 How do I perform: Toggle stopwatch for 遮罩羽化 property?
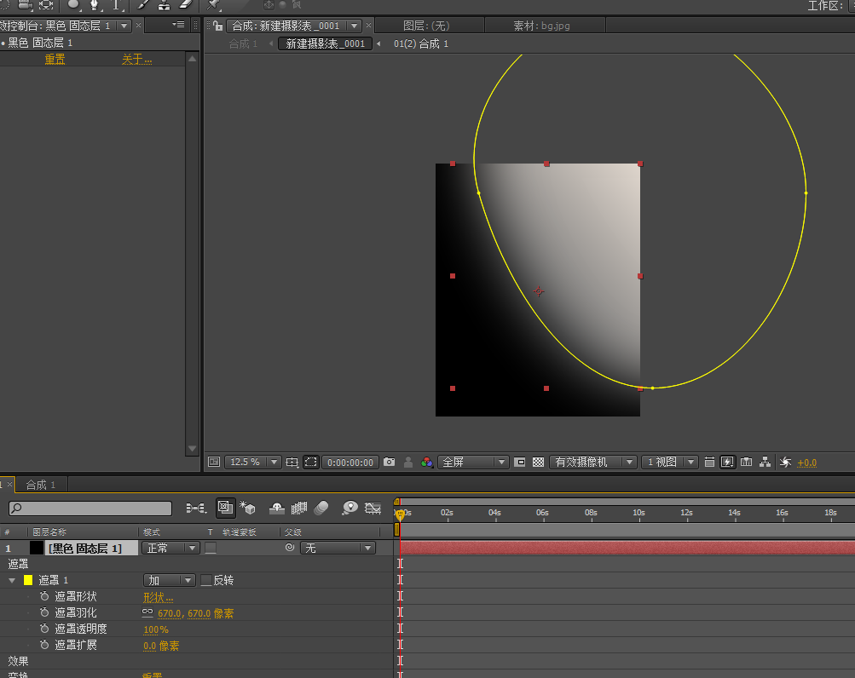(x=44, y=612)
